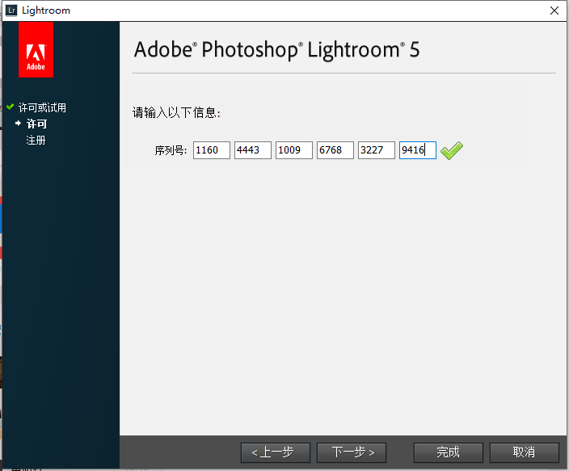Select the 许可或试用 step in sidebar
The height and width of the screenshot is (471, 569).
(x=42, y=107)
